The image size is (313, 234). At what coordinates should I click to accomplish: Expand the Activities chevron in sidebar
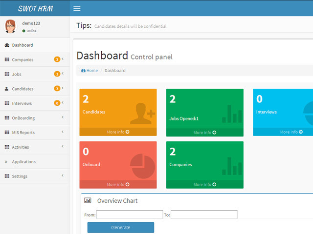(63, 146)
